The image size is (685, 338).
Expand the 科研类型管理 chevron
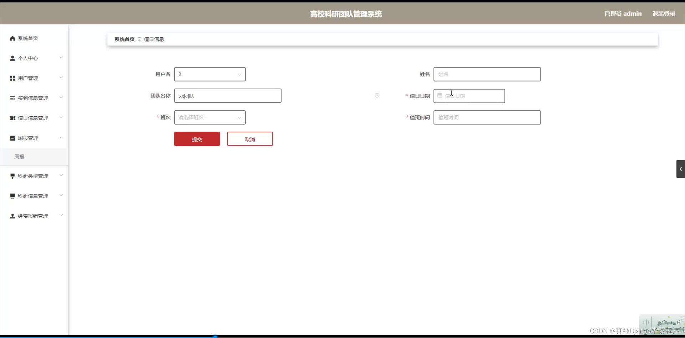click(x=61, y=175)
